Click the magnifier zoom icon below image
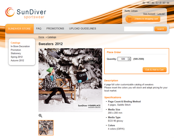 [41, 115]
